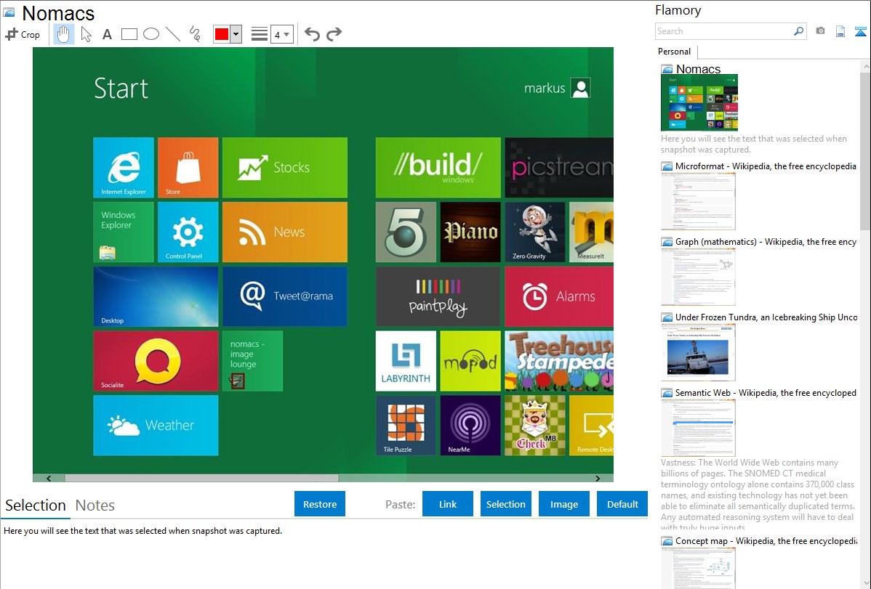Click the red color swatch
The height and width of the screenshot is (589, 871).
(221, 34)
